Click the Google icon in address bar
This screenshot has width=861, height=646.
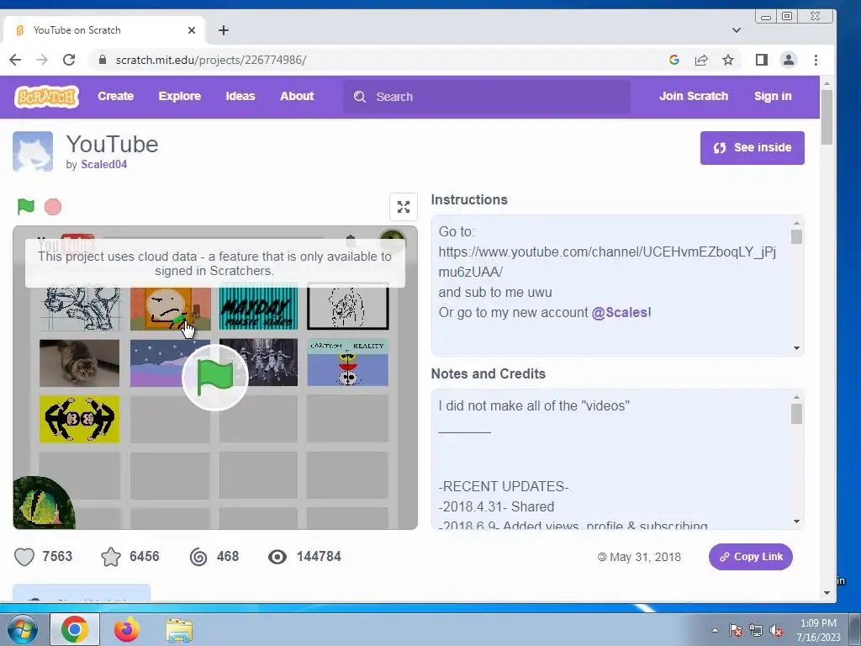tap(674, 60)
